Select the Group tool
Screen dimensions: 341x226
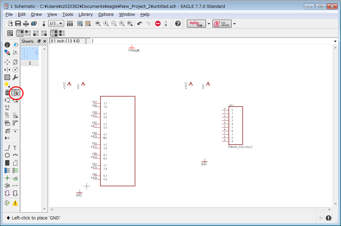pos(7,77)
